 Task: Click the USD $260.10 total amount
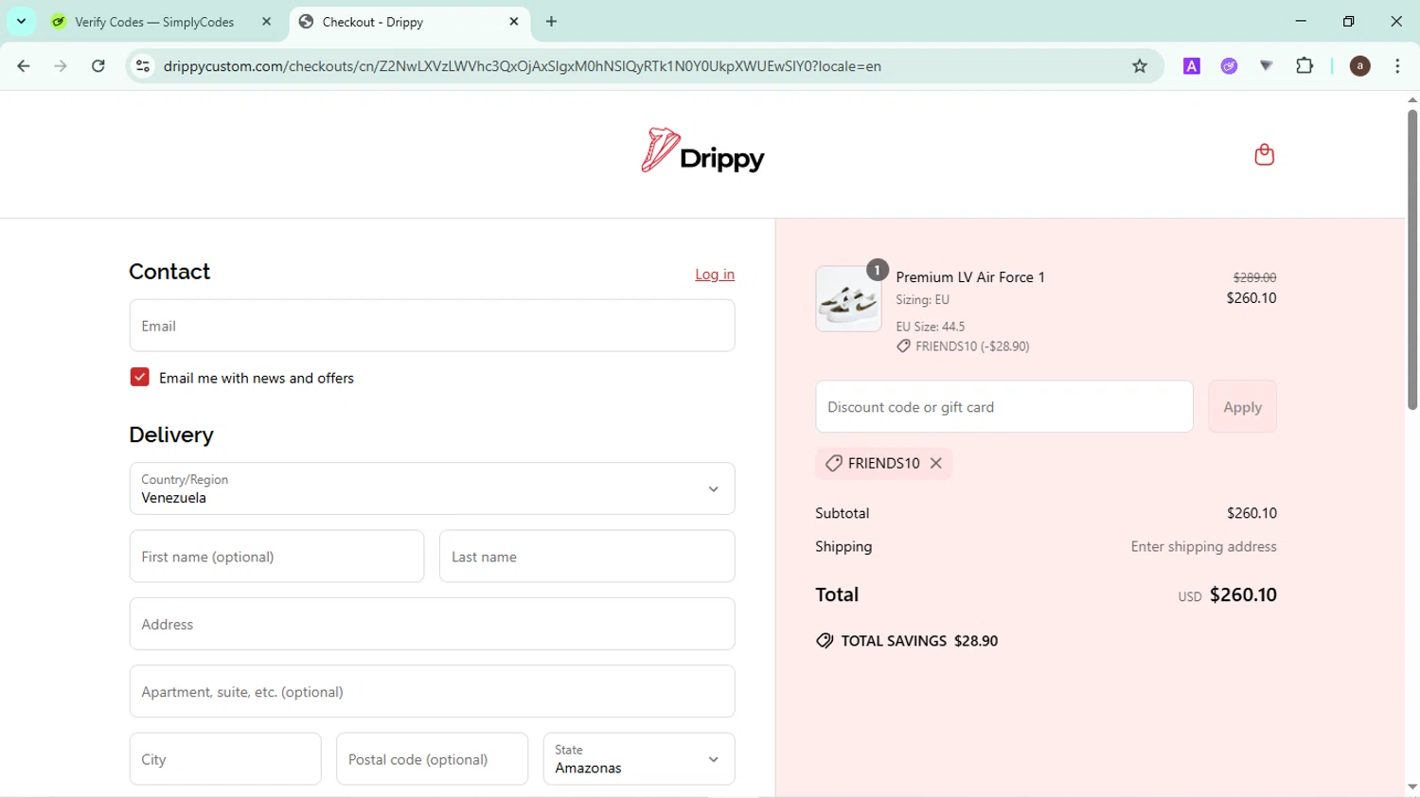tap(1228, 595)
